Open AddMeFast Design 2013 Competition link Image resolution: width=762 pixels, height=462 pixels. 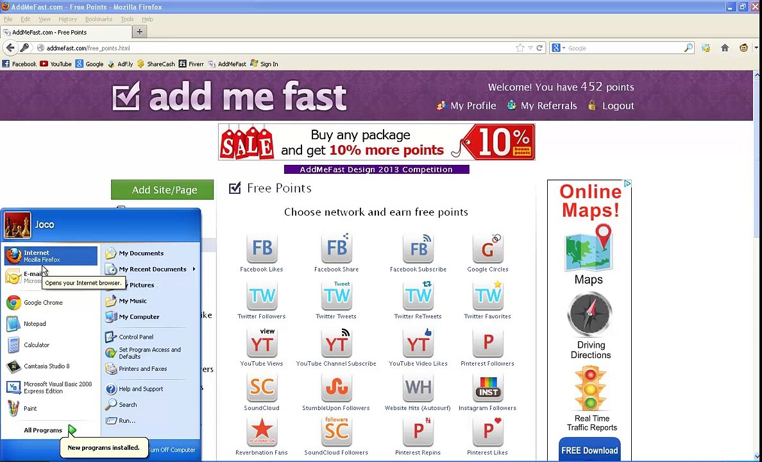[x=377, y=169]
